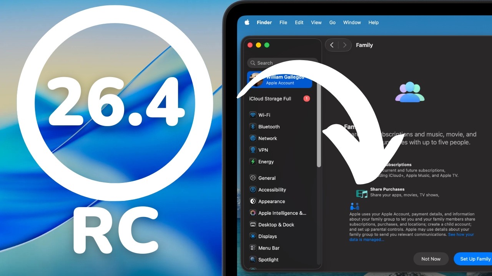The width and height of the screenshot is (492, 276).
Task: Open the View menu
Action: tap(316, 23)
